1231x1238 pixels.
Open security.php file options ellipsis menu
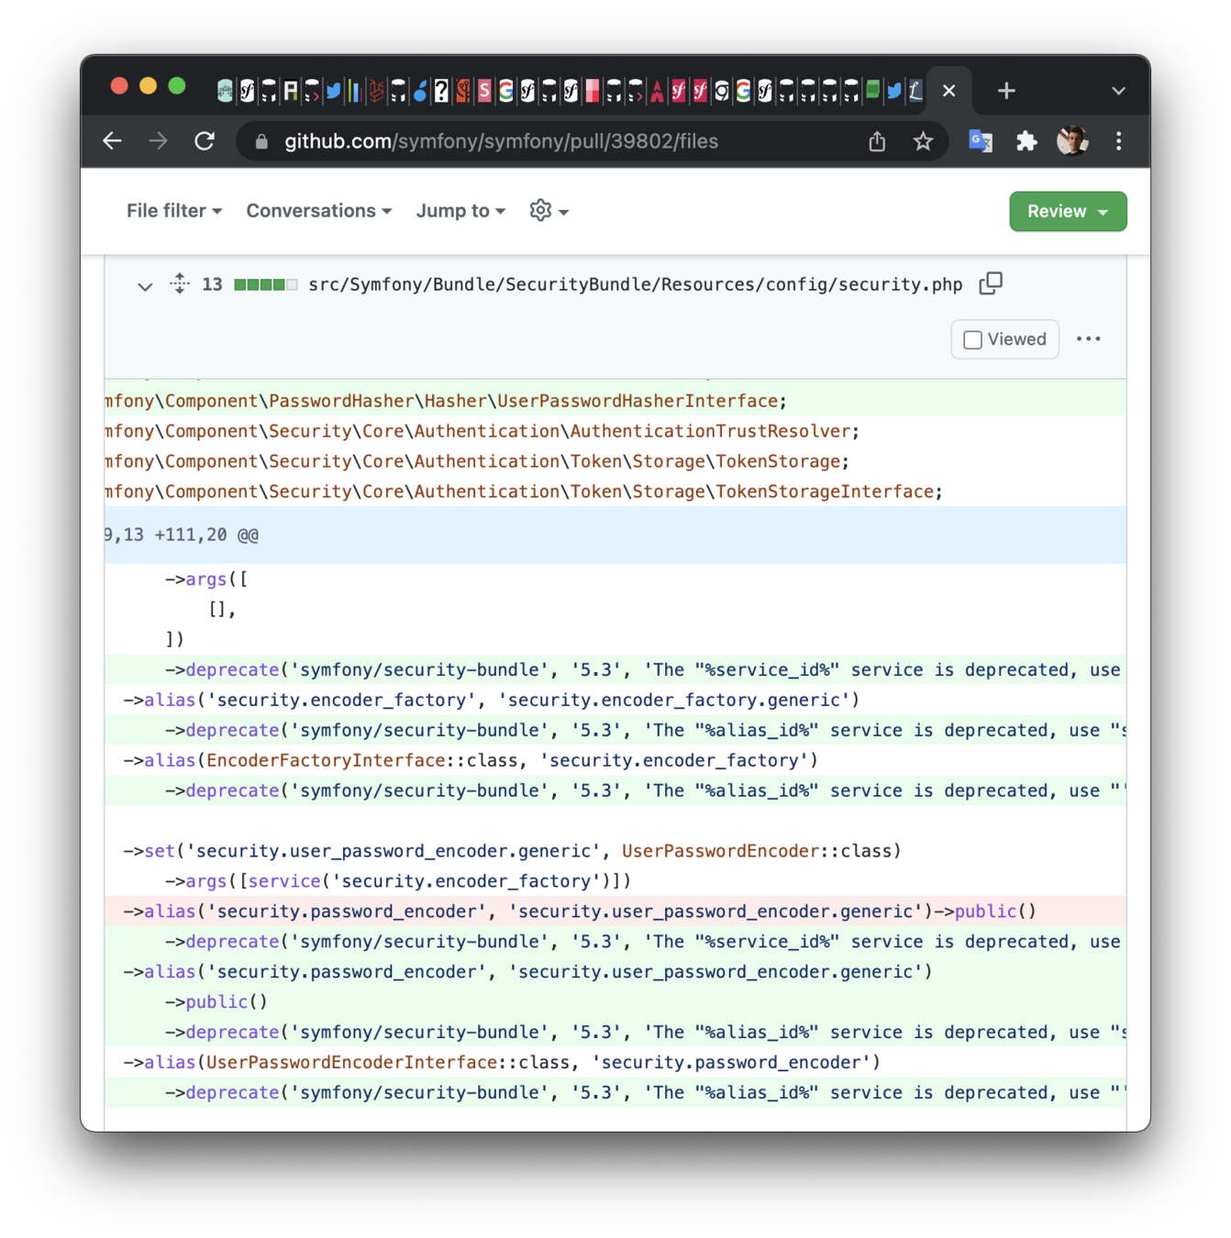[1089, 339]
